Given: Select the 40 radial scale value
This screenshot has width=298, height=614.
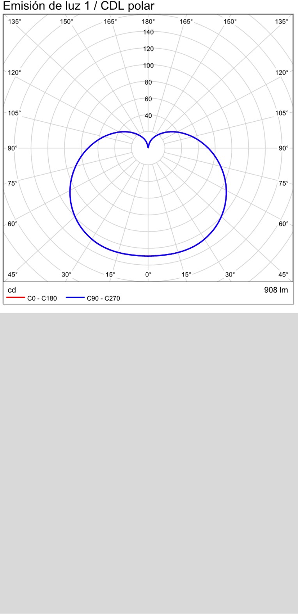Looking at the screenshot, I should tap(148, 116).
